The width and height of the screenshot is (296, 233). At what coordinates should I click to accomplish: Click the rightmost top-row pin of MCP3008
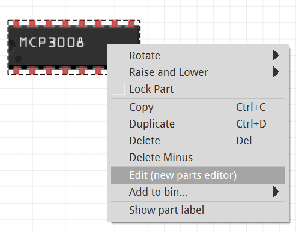[131, 23]
